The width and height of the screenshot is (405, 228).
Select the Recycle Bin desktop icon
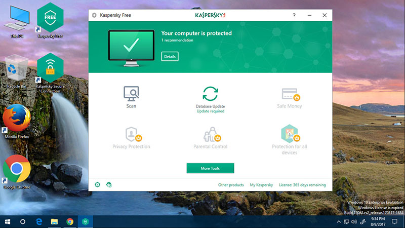(17, 71)
